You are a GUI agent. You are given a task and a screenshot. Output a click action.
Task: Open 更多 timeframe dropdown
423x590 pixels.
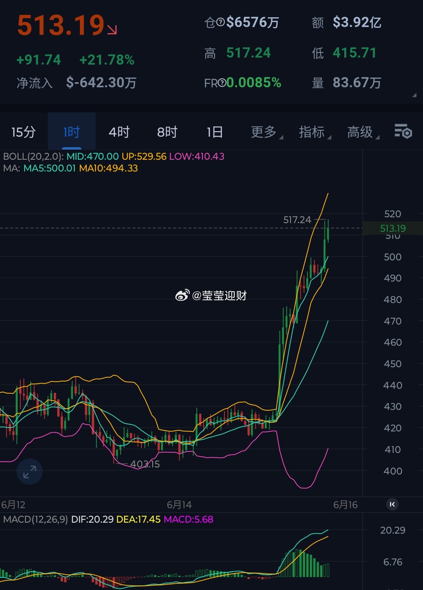[266, 132]
